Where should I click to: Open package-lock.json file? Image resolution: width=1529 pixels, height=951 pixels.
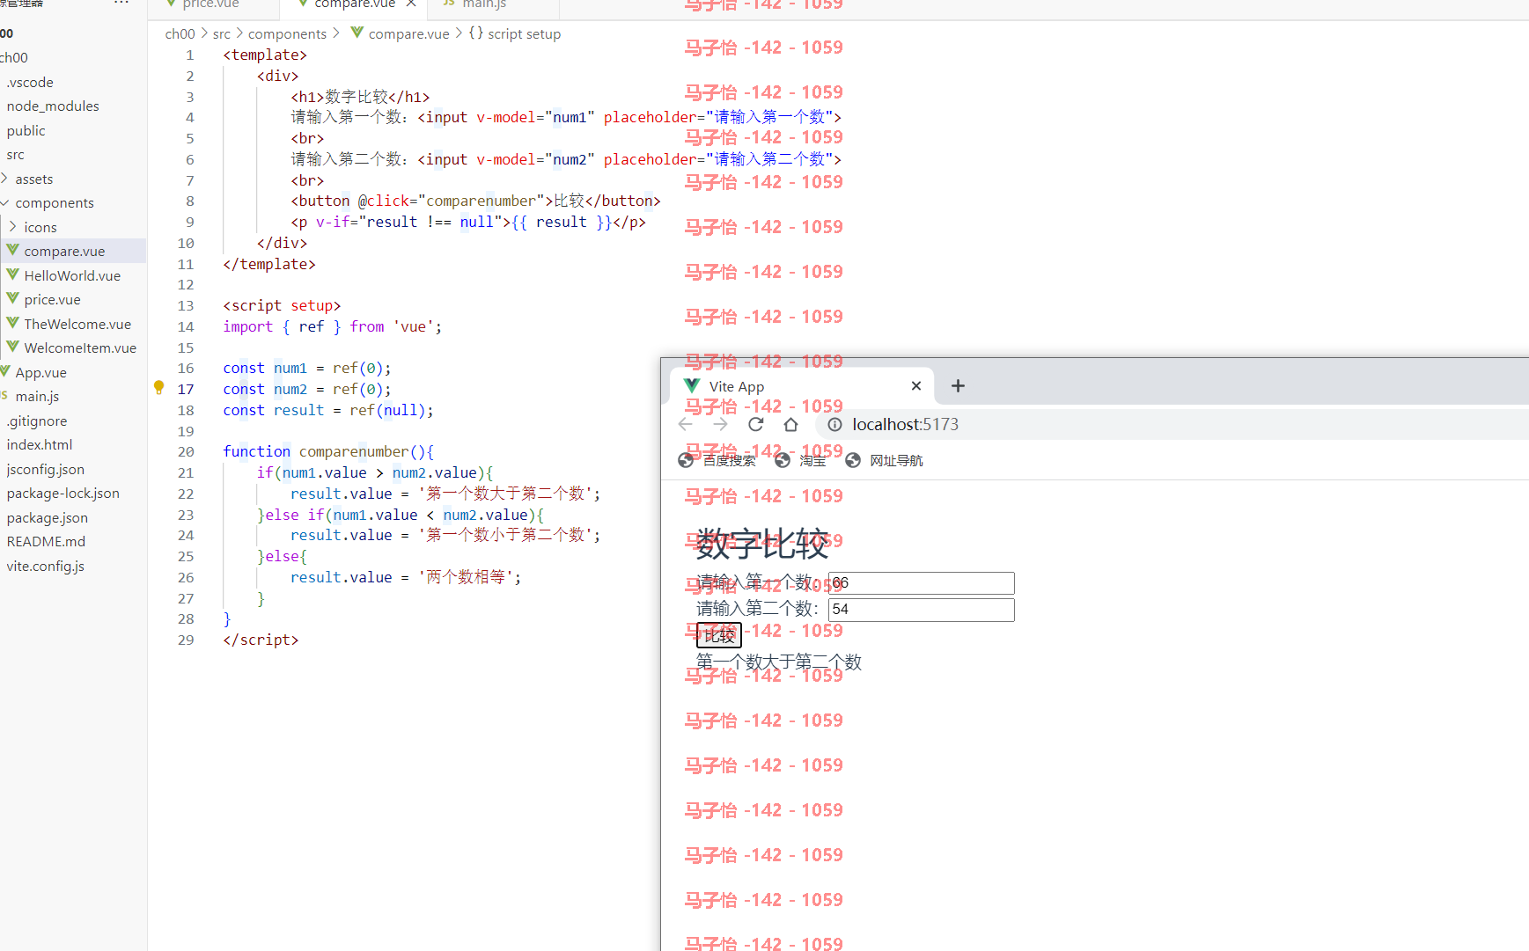pyautogui.click(x=63, y=493)
